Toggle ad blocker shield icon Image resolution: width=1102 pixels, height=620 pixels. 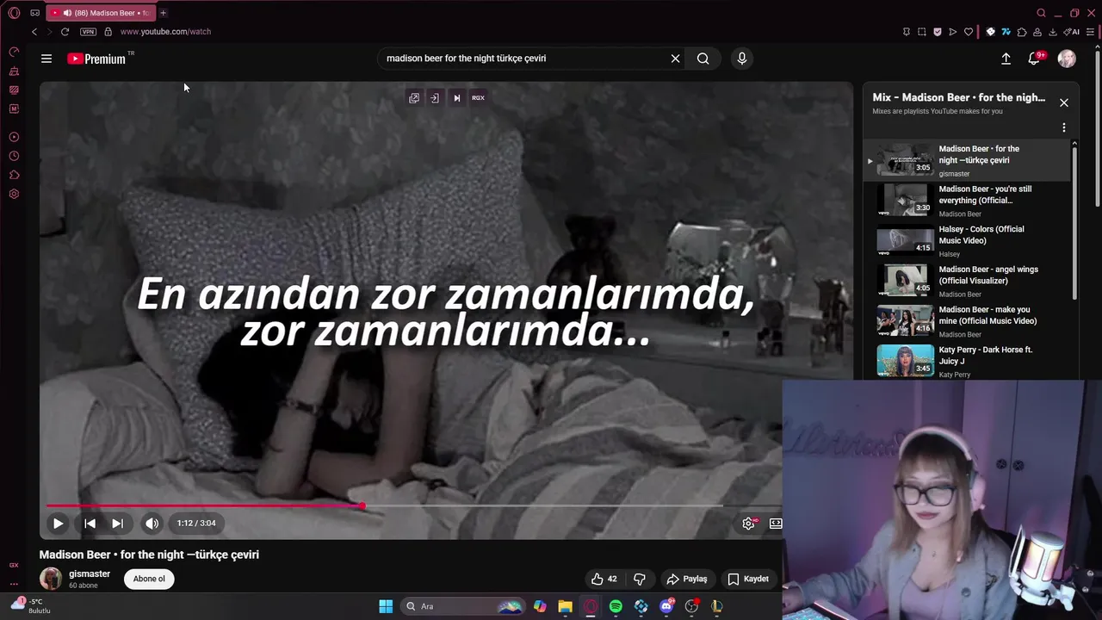coord(937,32)
